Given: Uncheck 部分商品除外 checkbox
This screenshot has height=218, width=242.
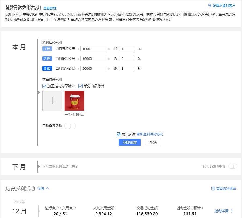Looking at the screenshot, I should click(x=81, y=86).
